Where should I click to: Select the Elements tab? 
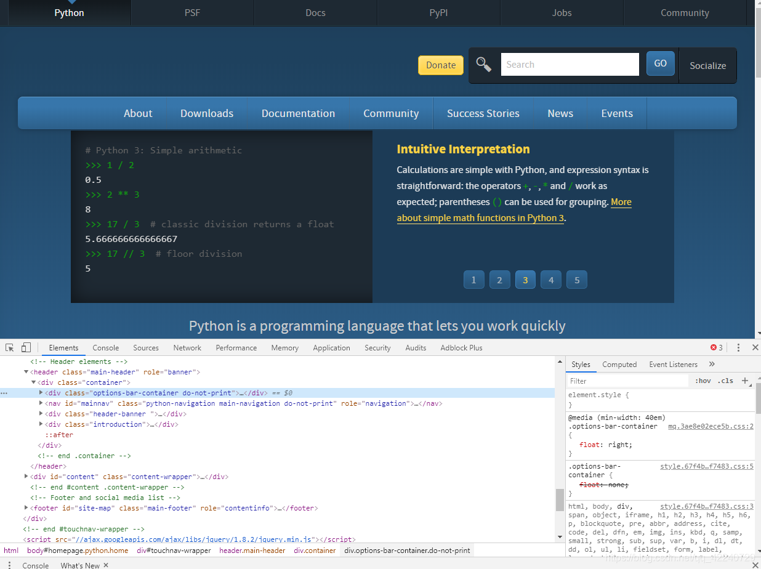tap(63, 348)
